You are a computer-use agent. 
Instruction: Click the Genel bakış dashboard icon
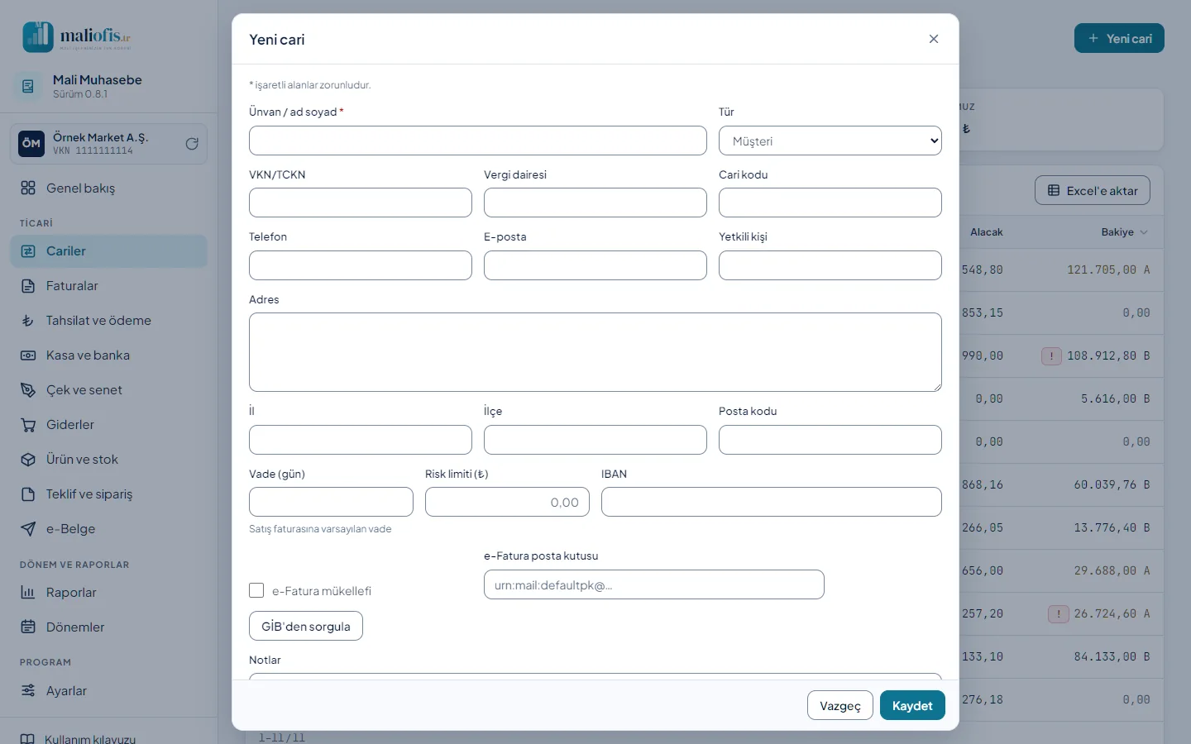click(28, 188)
